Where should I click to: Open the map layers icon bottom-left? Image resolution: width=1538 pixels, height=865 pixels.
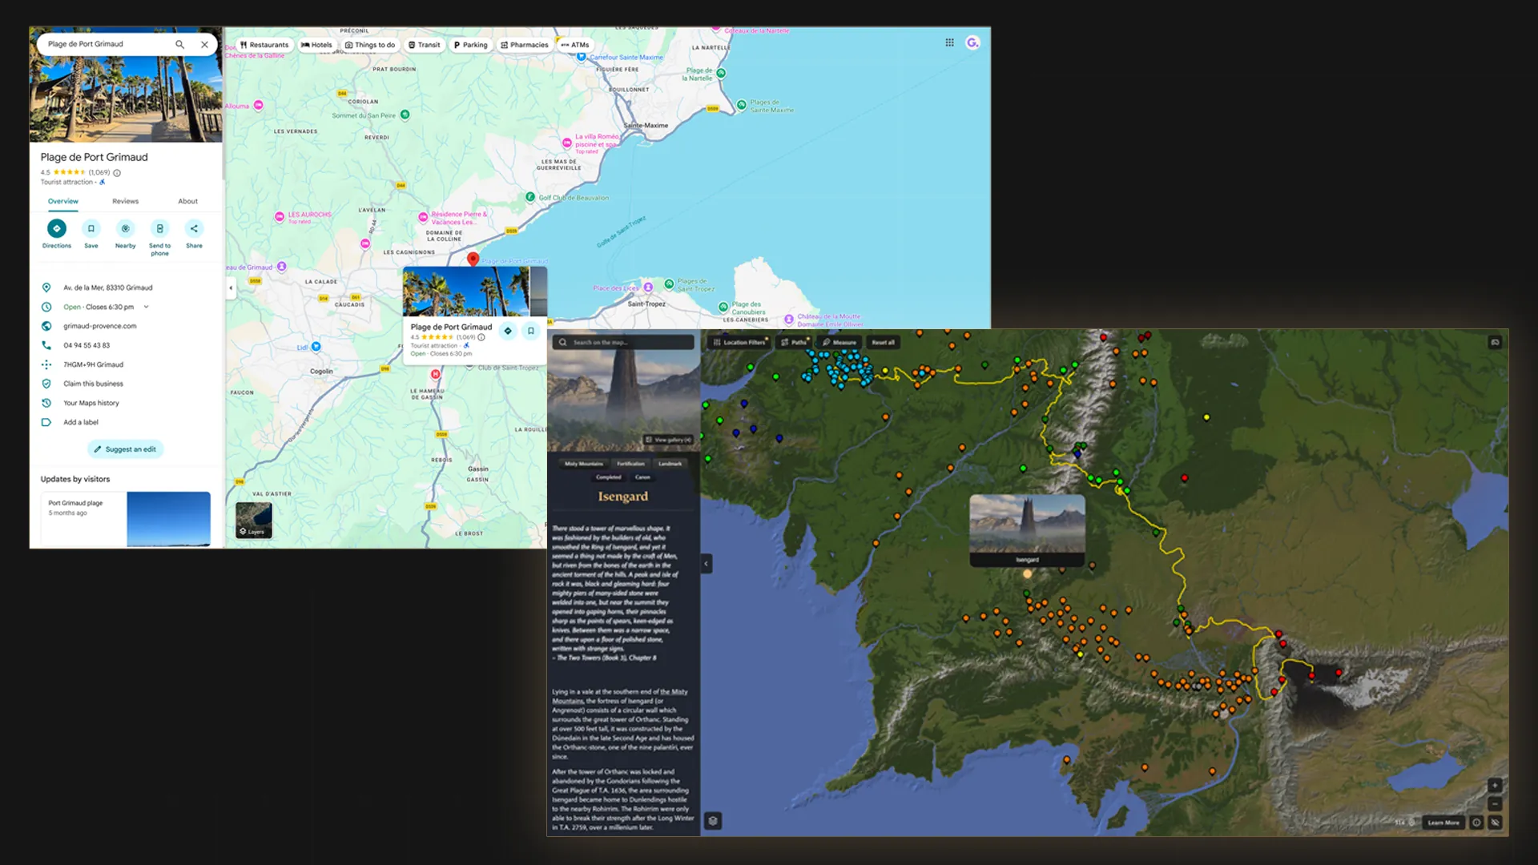click(713, 821)
